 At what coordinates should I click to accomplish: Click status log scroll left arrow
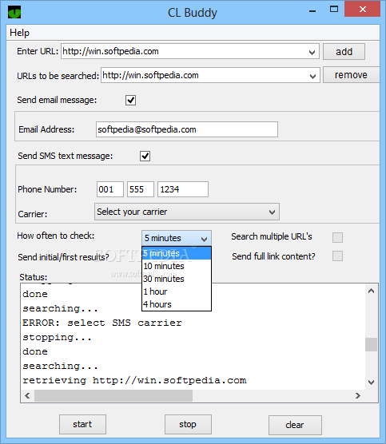(27, 395)
